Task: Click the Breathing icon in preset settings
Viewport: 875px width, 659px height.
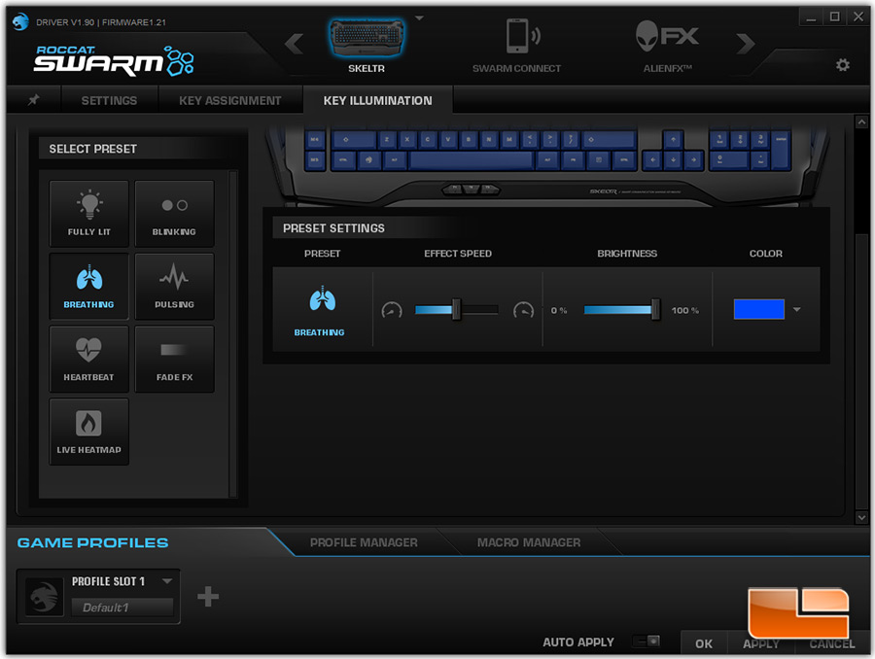Action: 322,299
